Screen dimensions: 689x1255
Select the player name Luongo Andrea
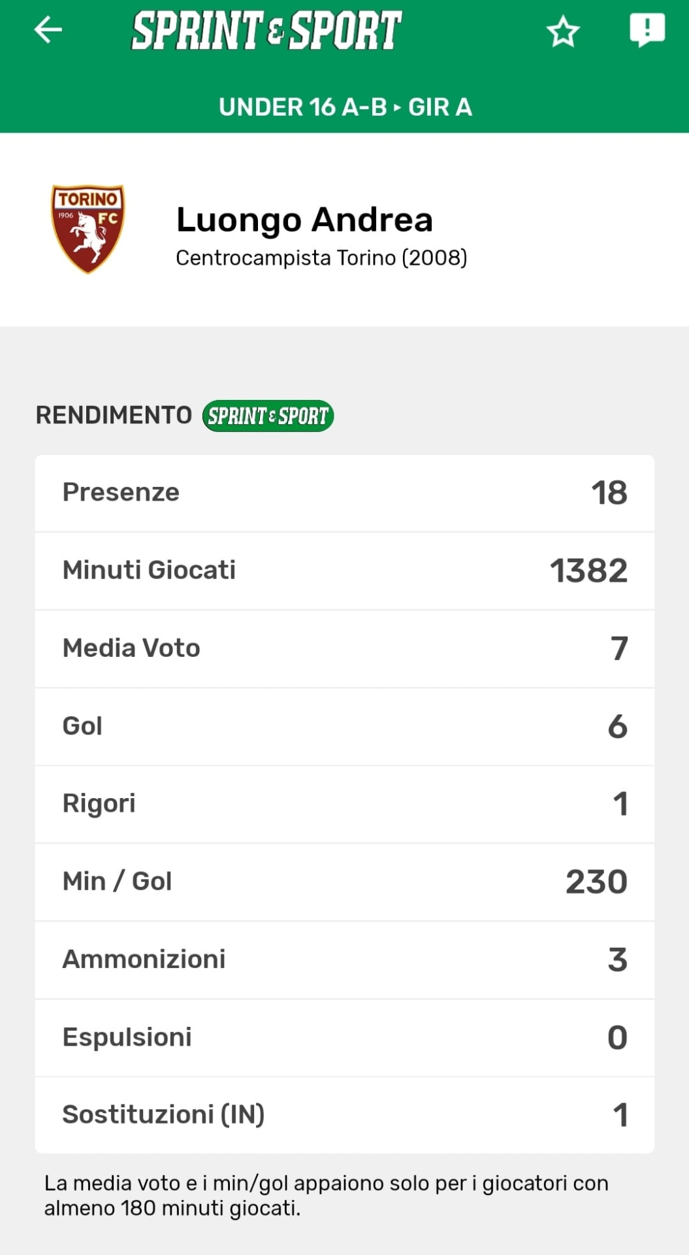tap(304, 220)
